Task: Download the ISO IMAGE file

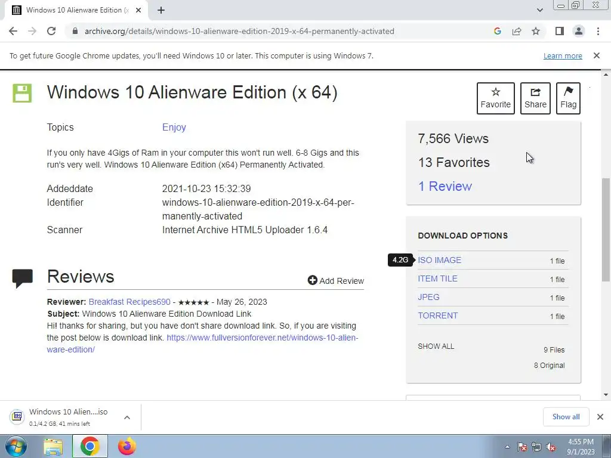Action: pyautogui.click(x=440, y=260)
